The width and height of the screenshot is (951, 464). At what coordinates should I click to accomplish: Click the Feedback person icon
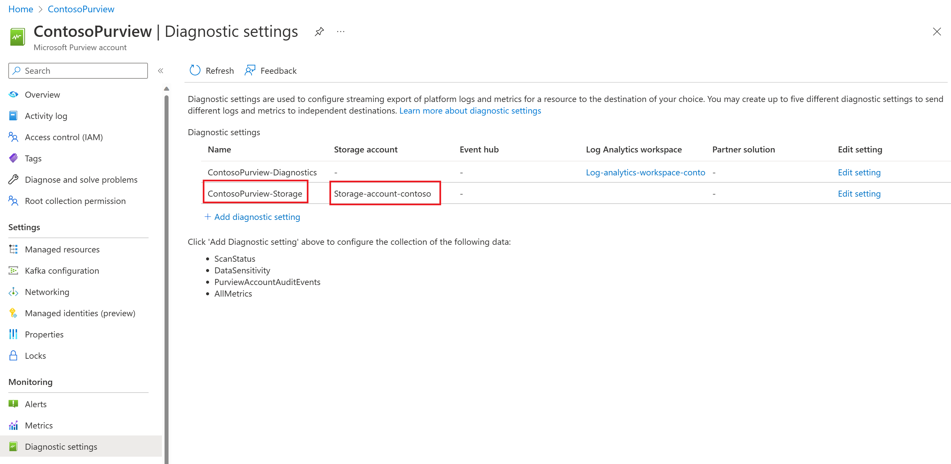(250, 70)
